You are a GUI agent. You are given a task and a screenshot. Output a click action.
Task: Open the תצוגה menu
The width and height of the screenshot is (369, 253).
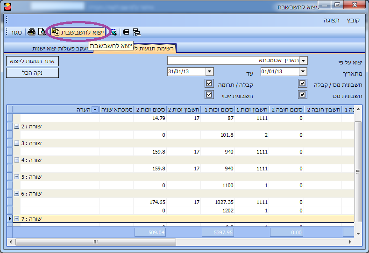[x=331, y=21]
